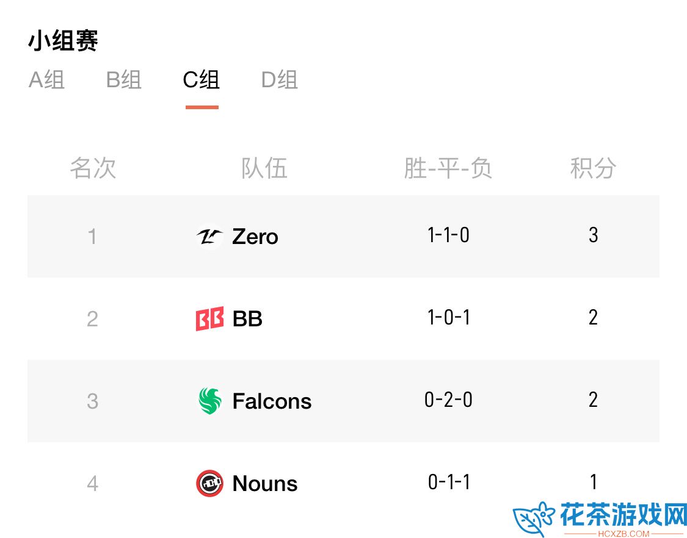Click the Nouns circular team logo

click(x=209, y=483)
